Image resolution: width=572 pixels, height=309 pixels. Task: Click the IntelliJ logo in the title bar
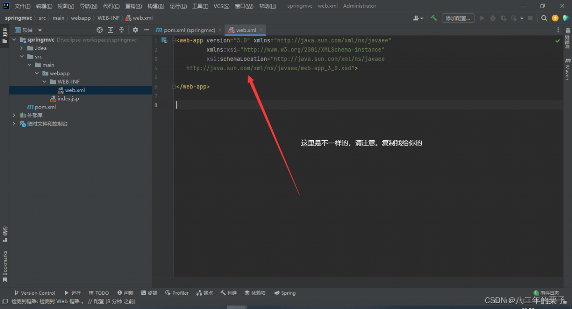tap(7, 6)
